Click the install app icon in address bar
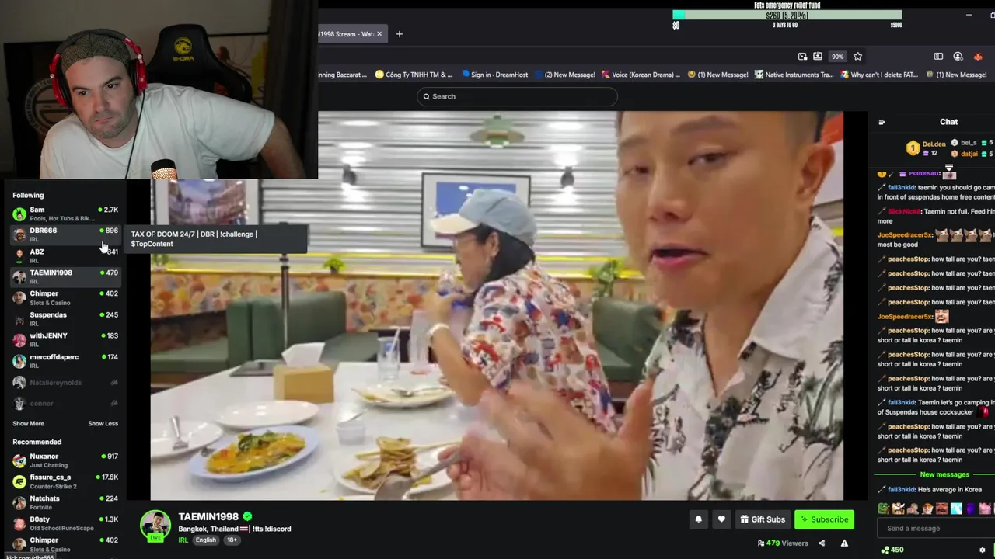The width and height of the screenshot is (995, 559). click(818, 56)
